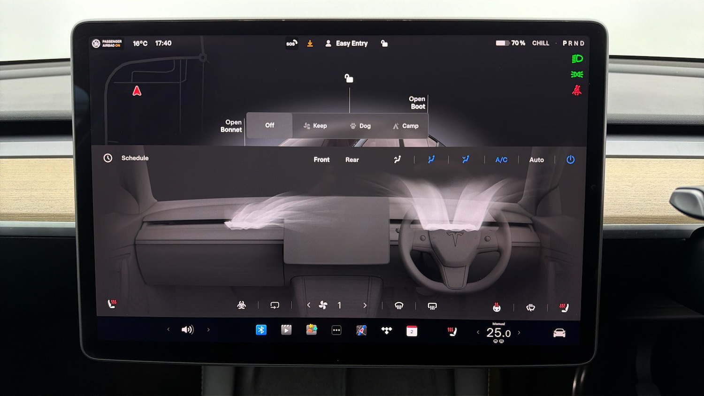Increase fan speed with right chevron
The height and width of the screenshot is (396, 704).
pos(365,305)
